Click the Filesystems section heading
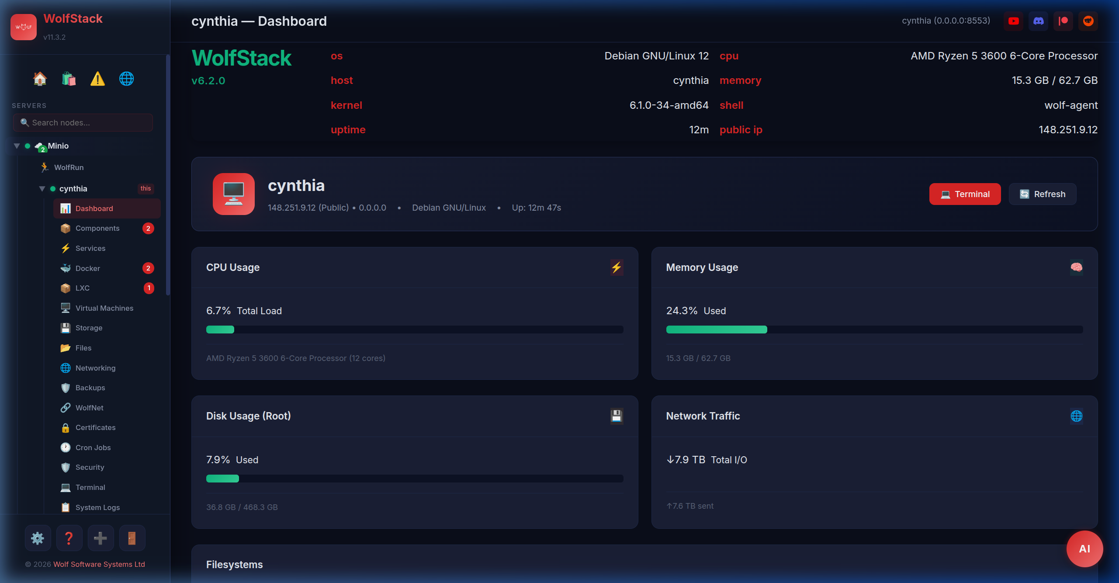 [235, 565]
